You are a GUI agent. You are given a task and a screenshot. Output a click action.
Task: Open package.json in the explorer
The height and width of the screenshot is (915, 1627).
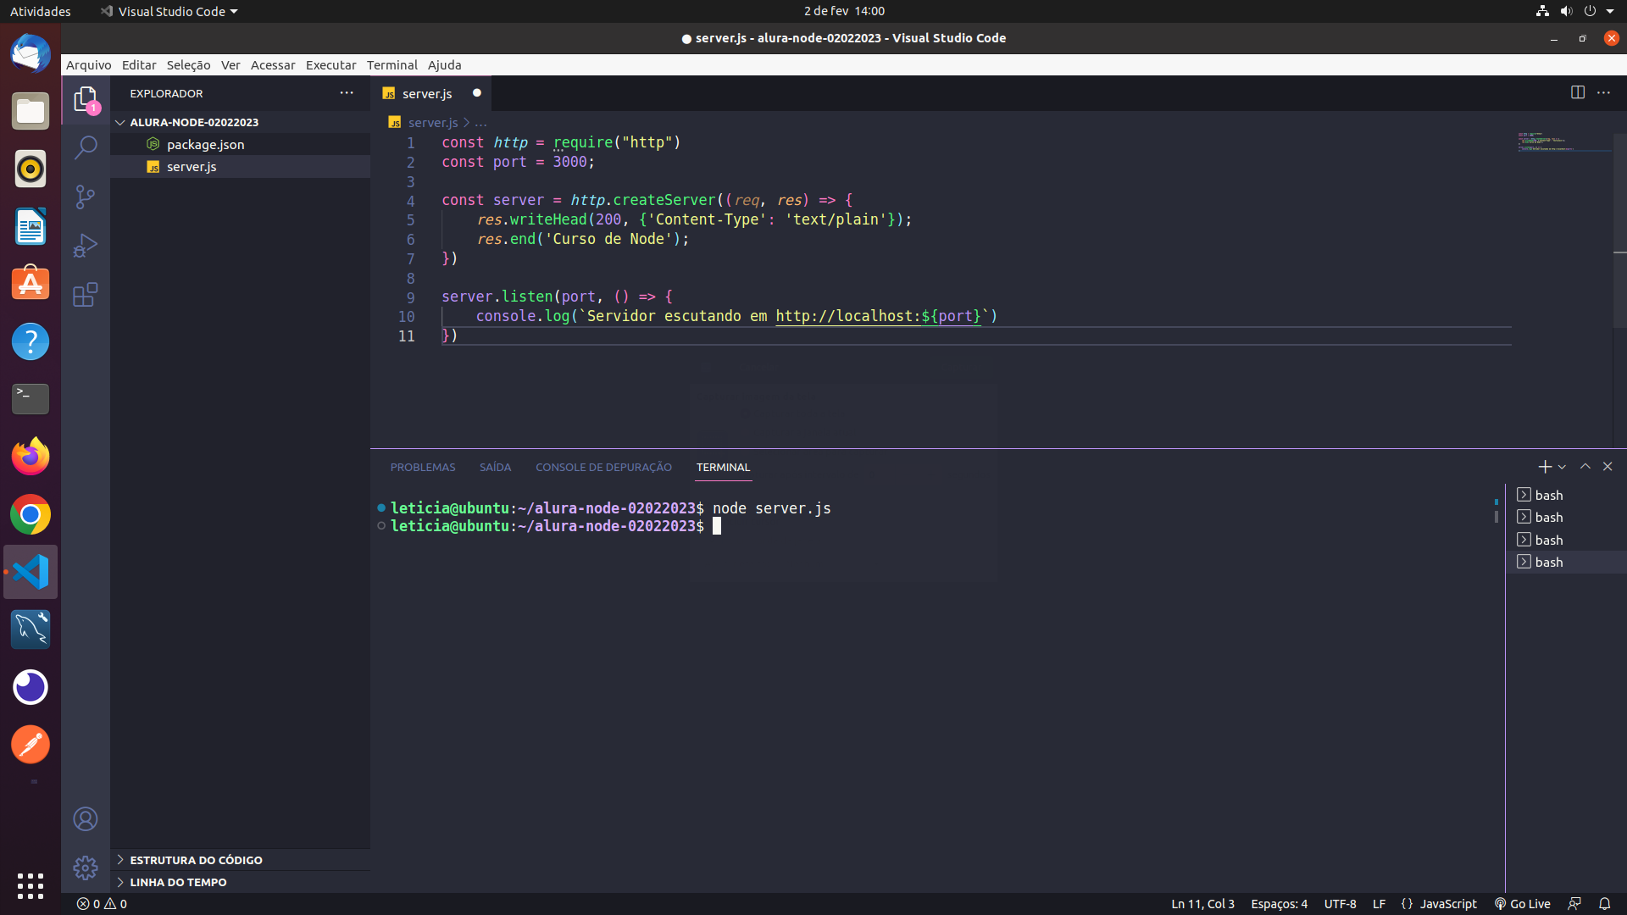click(241, 144)
